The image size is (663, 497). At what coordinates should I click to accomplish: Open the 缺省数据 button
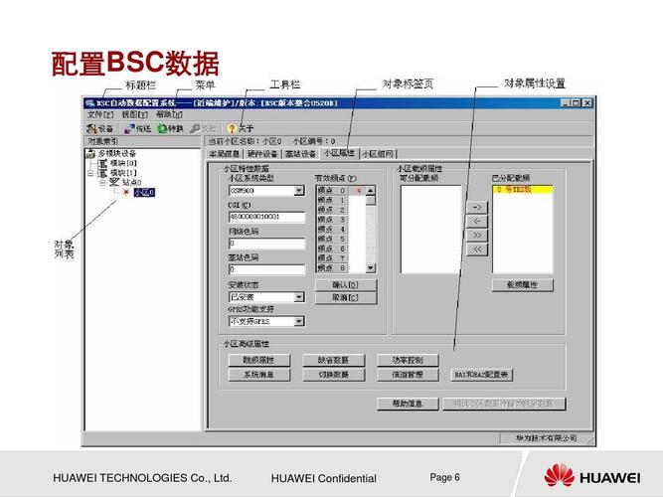coord(333,361)
